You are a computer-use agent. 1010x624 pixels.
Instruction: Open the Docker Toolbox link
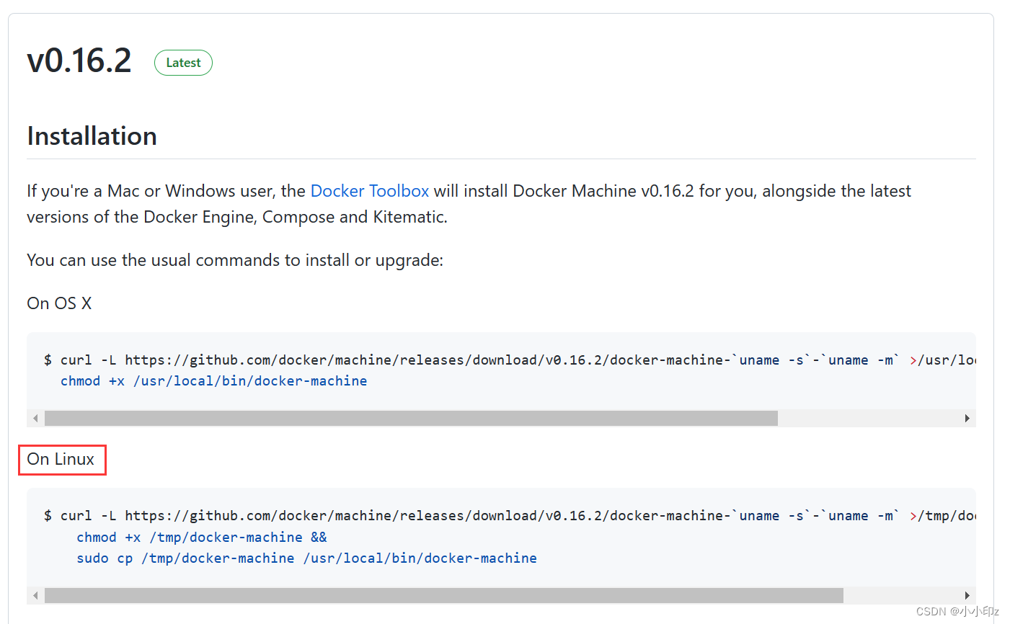tap(369, 191)
